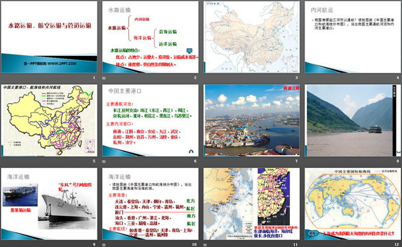Click slide number 10 label
Image resolution: width=402 pixels, height=247 pixels.
[194, 245]
